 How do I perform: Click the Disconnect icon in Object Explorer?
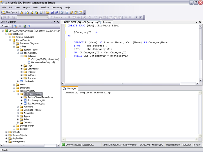point(15,26)
